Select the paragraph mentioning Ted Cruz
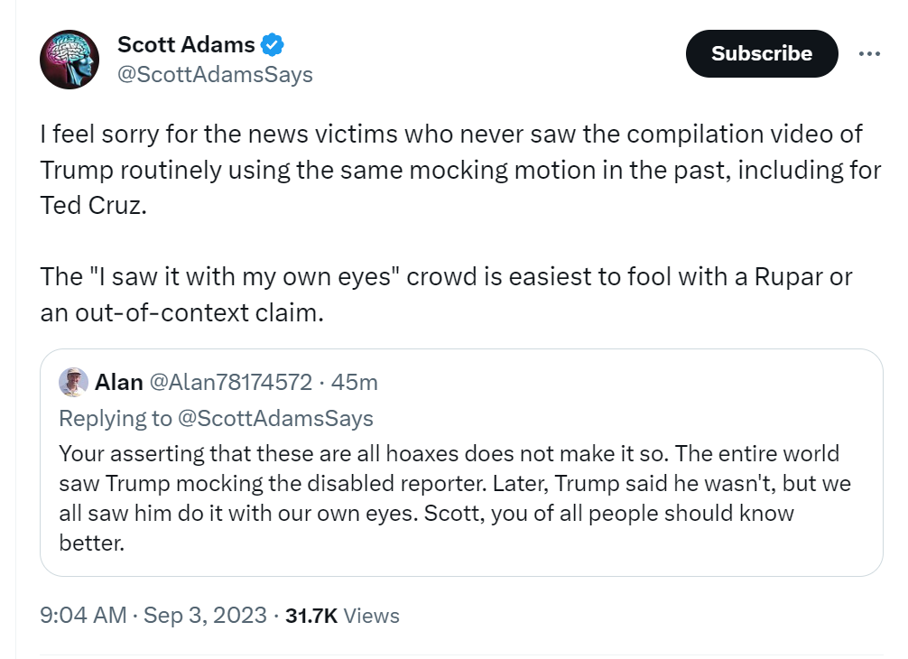Screen dimensions: 908x659 click(x=460, y=170)
